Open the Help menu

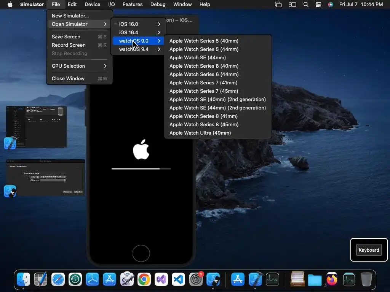205,5
